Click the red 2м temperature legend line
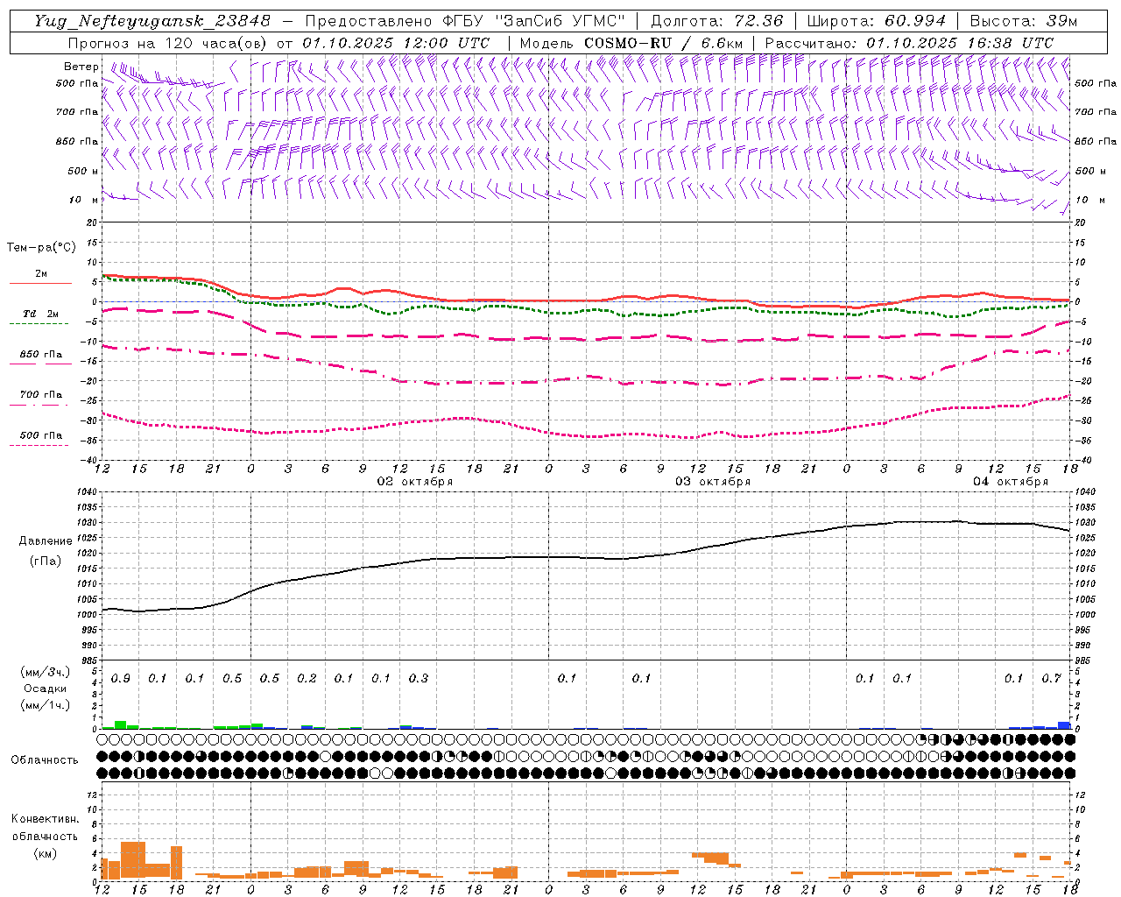Image resolution: width=1121 pixels, height=897 pixels. pos(40,283)
